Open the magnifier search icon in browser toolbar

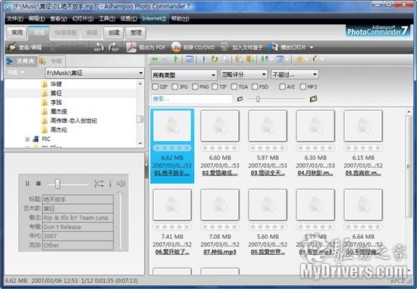(x=225, y=59)
